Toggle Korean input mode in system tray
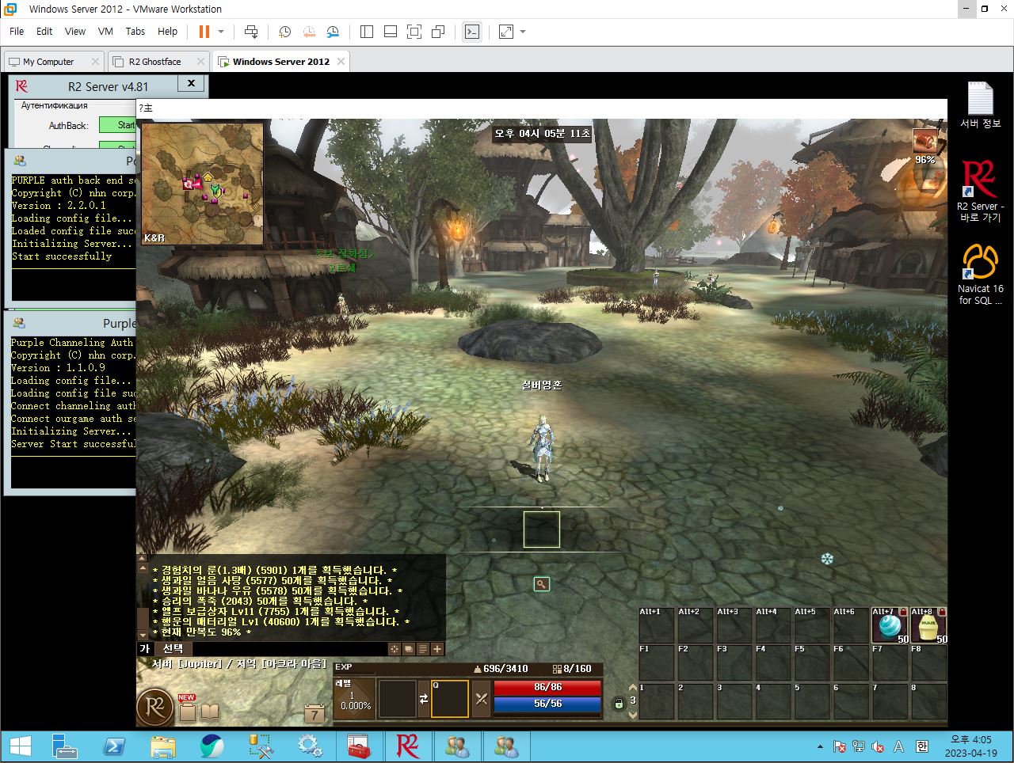The image size is (1014, 763). pyautogui.click(x=922, y=746)
